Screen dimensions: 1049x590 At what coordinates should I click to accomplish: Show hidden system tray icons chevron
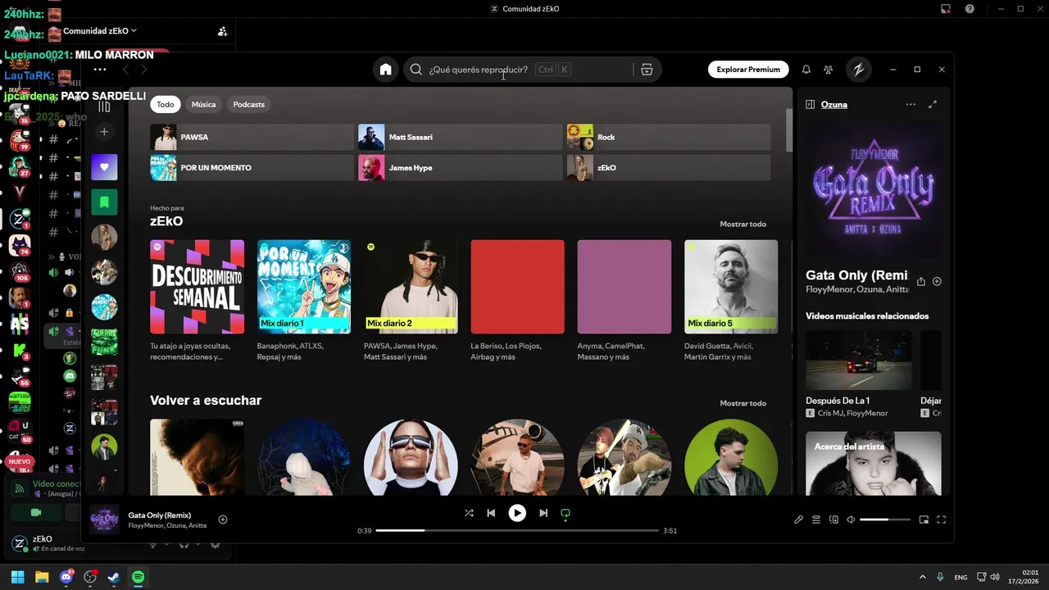coord(923,577)
